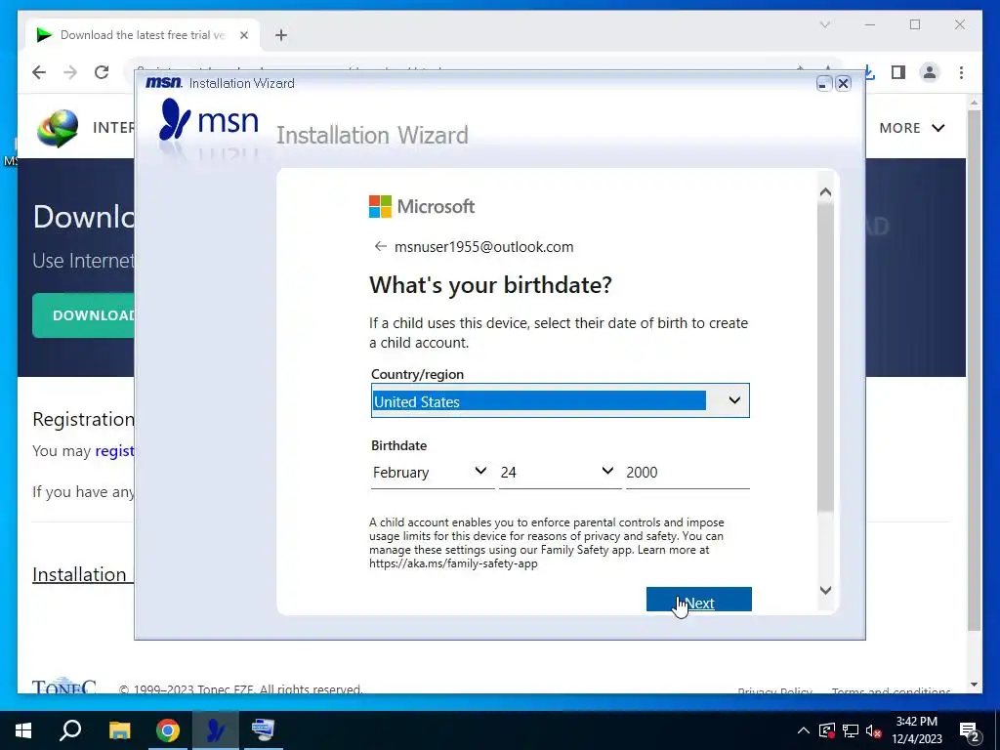Click the muted volume icon in the tray
Screen dimensions: 1000x750
click(x=873, y=730)
